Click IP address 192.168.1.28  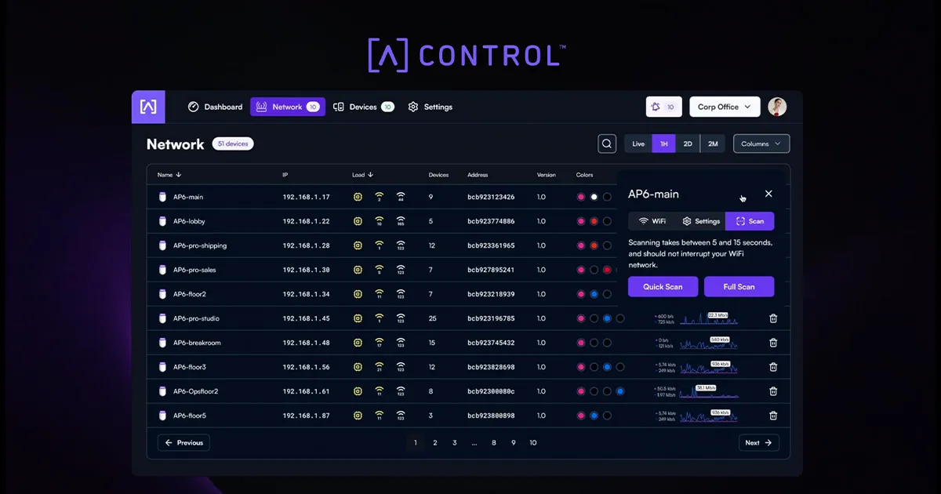306,245
